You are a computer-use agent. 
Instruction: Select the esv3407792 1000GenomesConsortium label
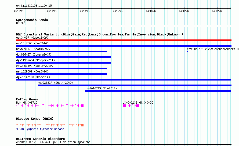coord(213,49)
